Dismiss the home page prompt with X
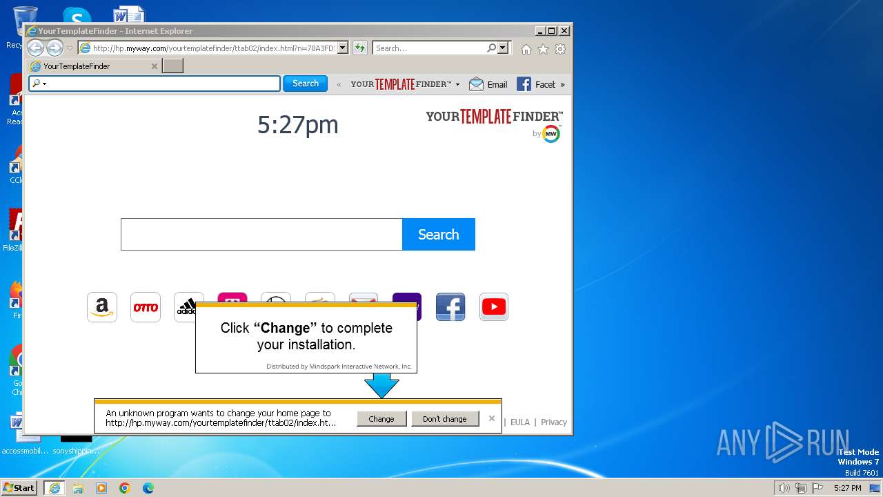This screenshot has height=497, width=883. [x=492, y=418]
